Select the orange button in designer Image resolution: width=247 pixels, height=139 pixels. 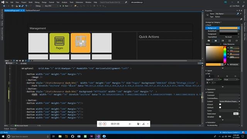(x=81, y=43)
